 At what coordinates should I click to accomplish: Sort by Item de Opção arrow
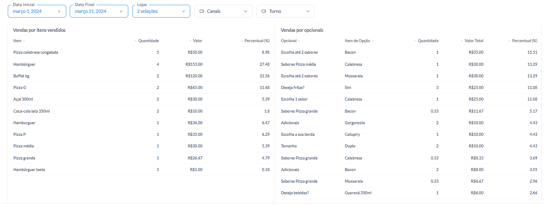pyautogui.click(x=373, y=41)
